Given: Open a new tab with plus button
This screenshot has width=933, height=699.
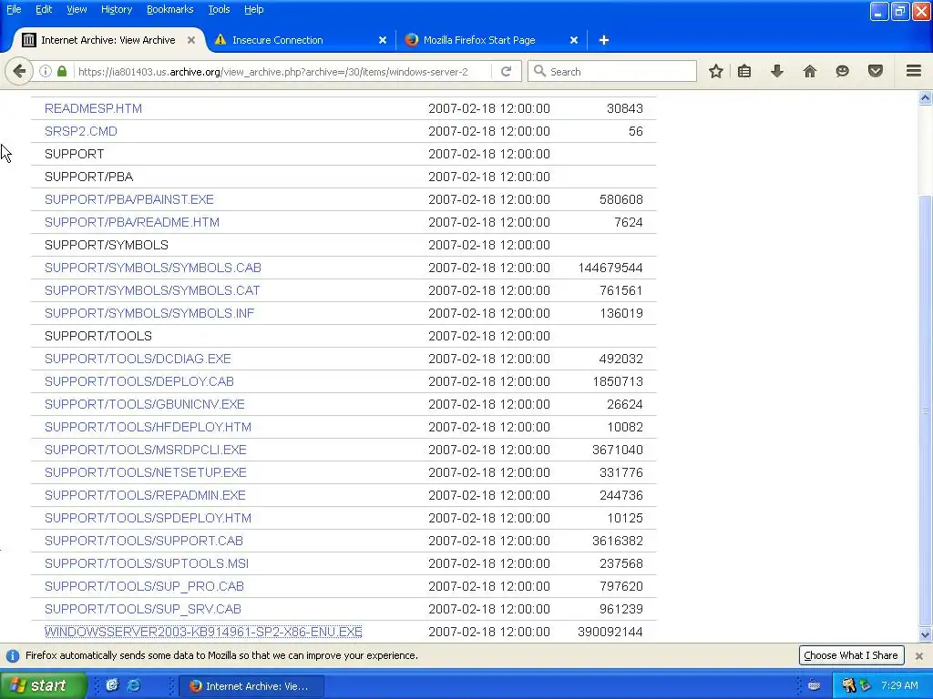Looking at the screenshot, I should pyautogui.click(x=604, y=40).
